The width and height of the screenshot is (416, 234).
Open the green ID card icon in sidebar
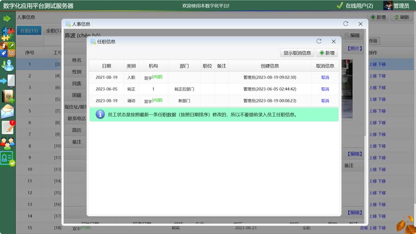click(7, 158)
